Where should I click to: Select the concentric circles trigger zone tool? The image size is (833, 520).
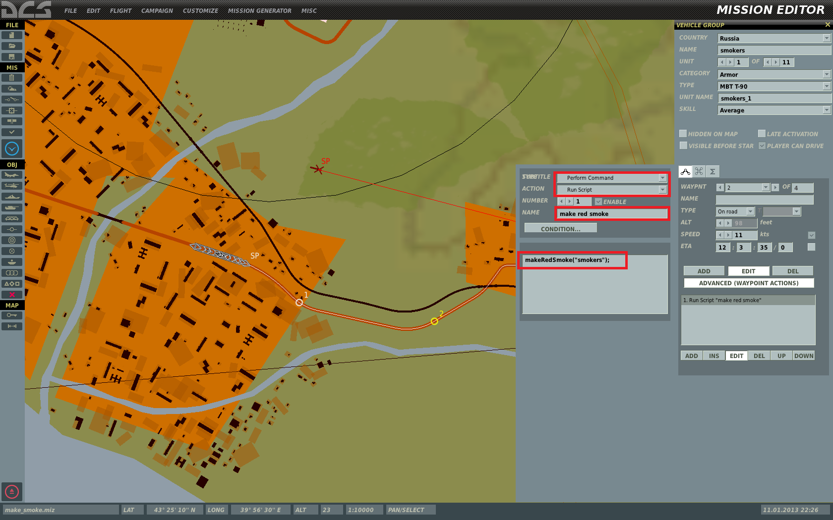12,240
